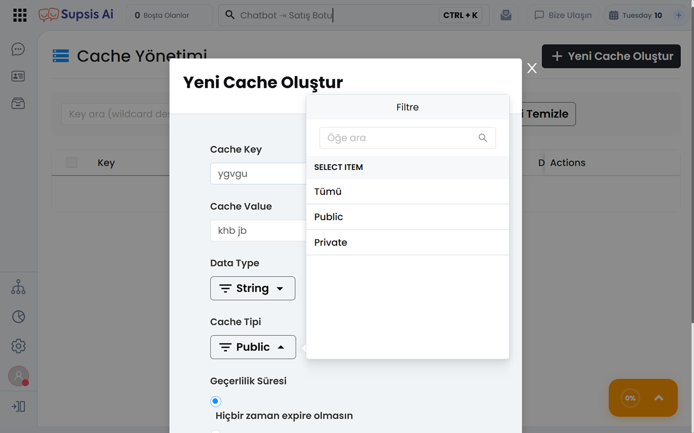This screenshot has width=694, height=433.
Task: Choose Private from the filter list
Action: 407,242
